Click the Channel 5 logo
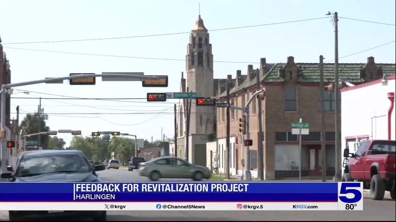Viewport: 396px width, 222px height. tap(350, 192)
